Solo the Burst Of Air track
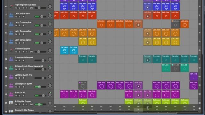The image size is (205, 115). [x=19, y=96]
